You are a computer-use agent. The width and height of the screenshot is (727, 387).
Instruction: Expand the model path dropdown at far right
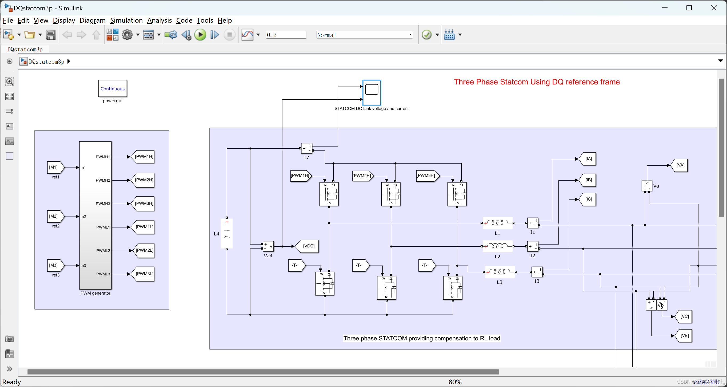click(x=720, y=61)
